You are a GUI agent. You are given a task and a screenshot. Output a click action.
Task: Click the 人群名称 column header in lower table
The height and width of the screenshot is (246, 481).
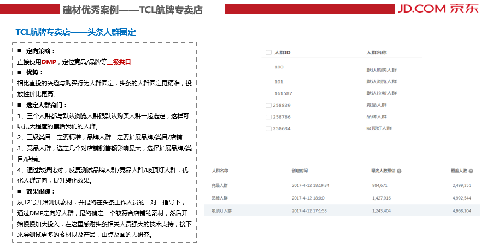[220, 171]
